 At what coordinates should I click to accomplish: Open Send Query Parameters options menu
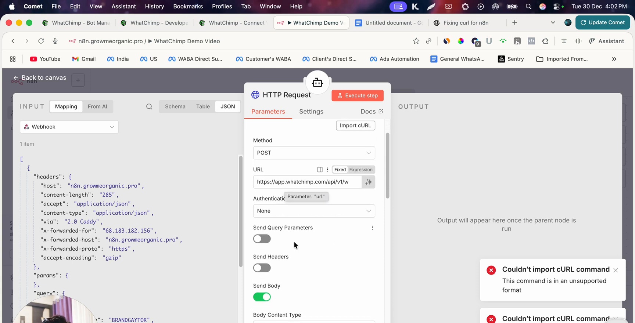point(373,228)
